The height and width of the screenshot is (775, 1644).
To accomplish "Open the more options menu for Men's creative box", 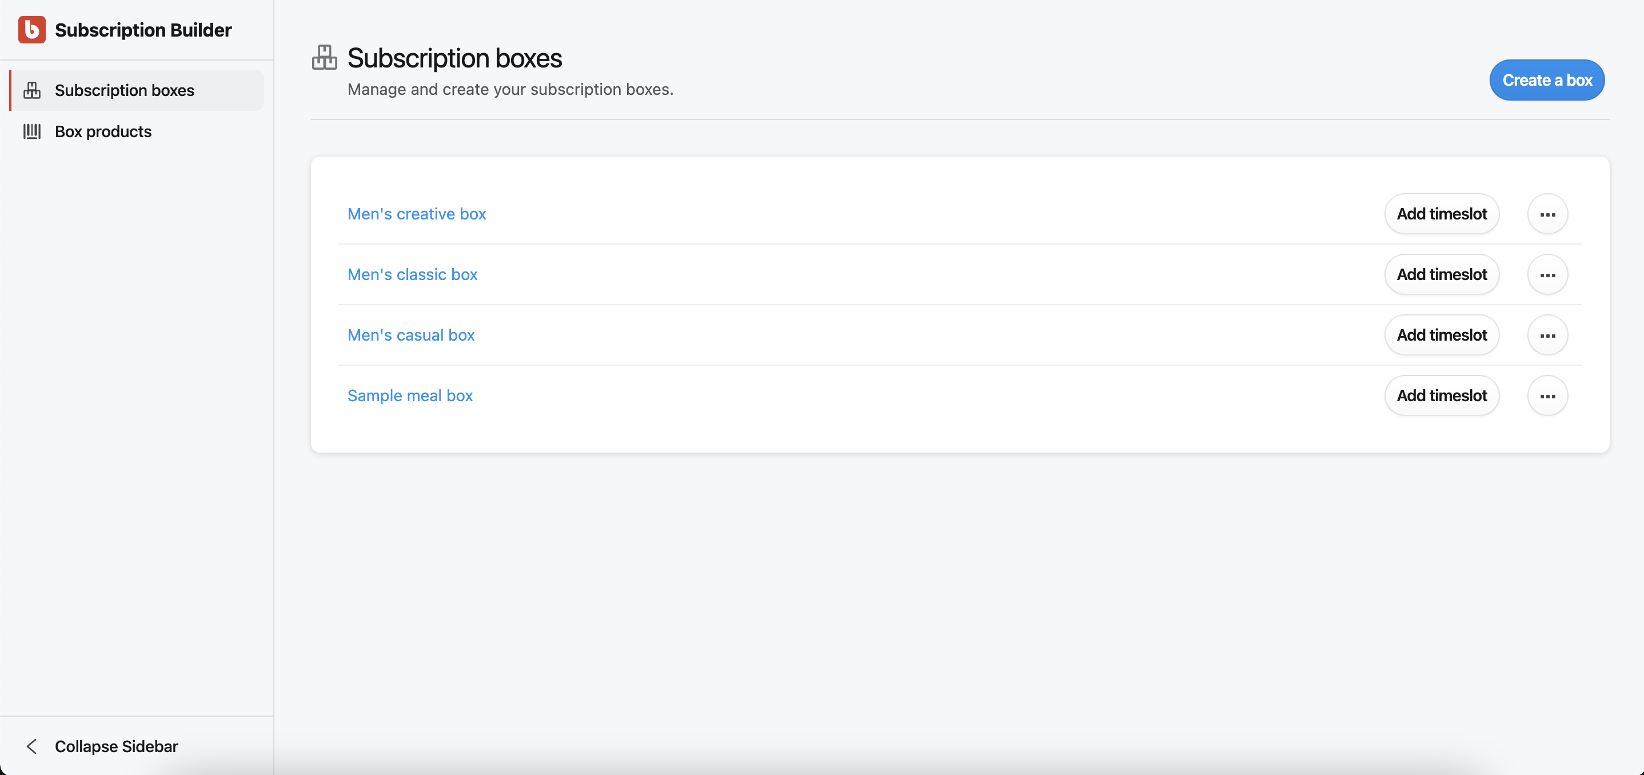I will coord(1547,214).
